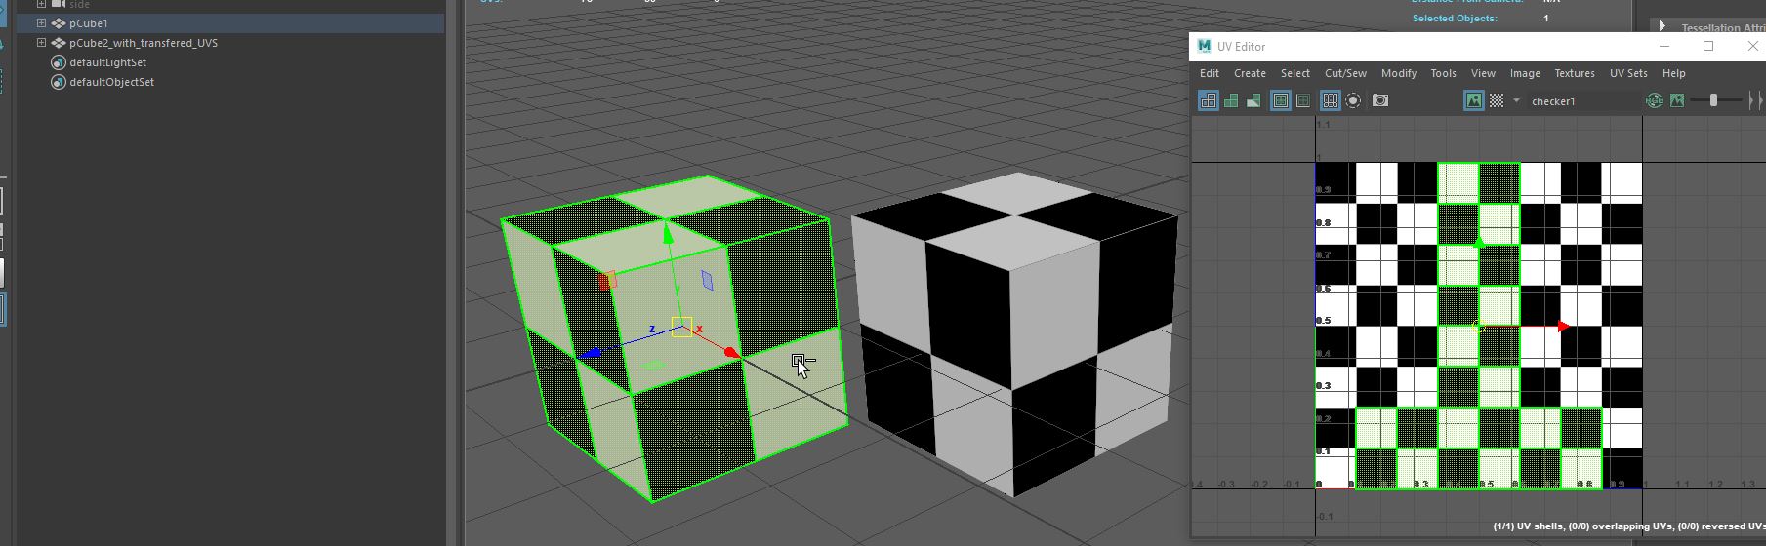Maximize the UV Editor window
Image resolution: width=1766 pixels, height=546 pixels.
[x=1708, y=46]
